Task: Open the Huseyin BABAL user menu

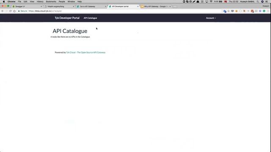Action: click(247, 2)
